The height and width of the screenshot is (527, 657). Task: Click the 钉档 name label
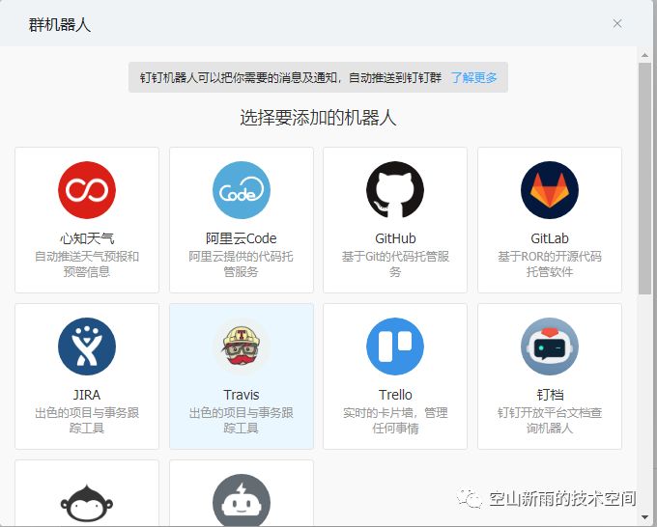[550, 395]
